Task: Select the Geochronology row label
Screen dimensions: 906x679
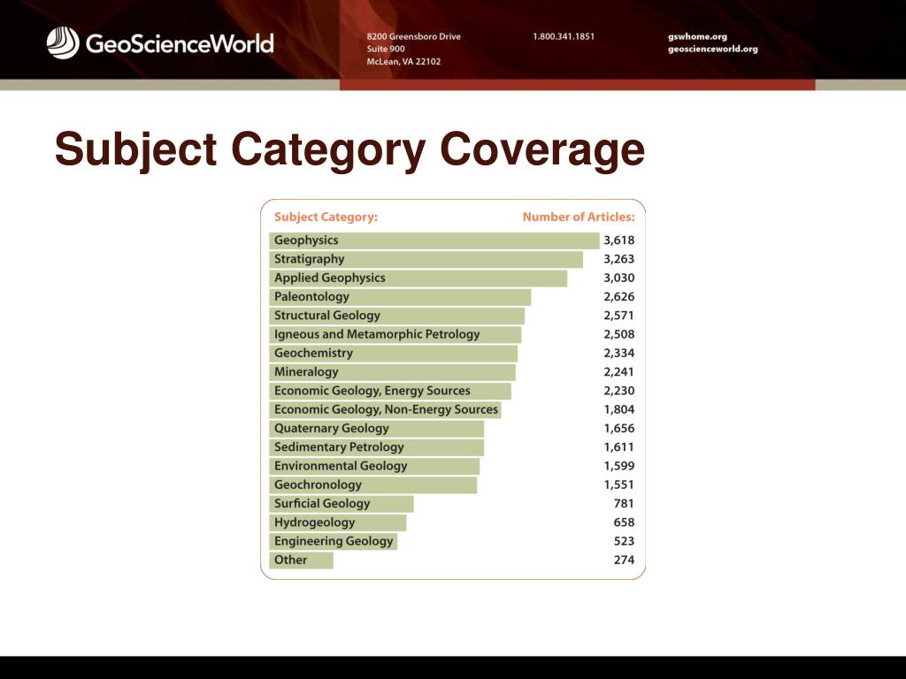Action: [x=318, y=485]
